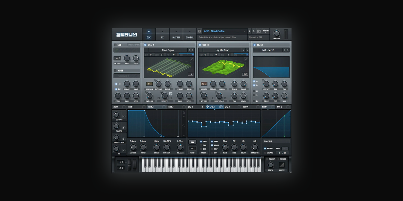The image size is (403, 201).
Task: Select next OSC B wavetable
Action: point(248,50)
